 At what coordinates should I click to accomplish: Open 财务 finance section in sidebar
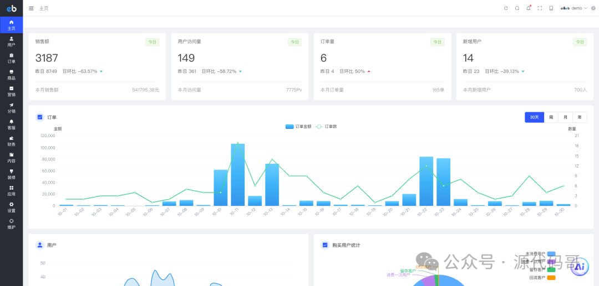11,141
